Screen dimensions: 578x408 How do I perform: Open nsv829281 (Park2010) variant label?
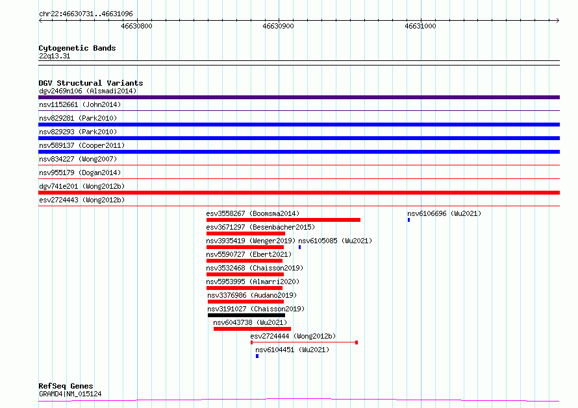click(x=78, y=118)
